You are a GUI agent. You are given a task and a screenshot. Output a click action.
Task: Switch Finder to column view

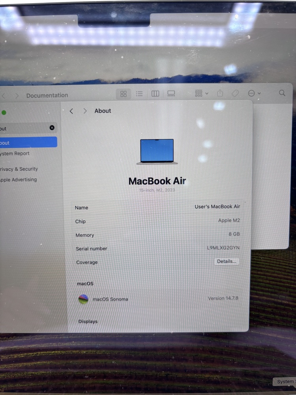[155, 94]
